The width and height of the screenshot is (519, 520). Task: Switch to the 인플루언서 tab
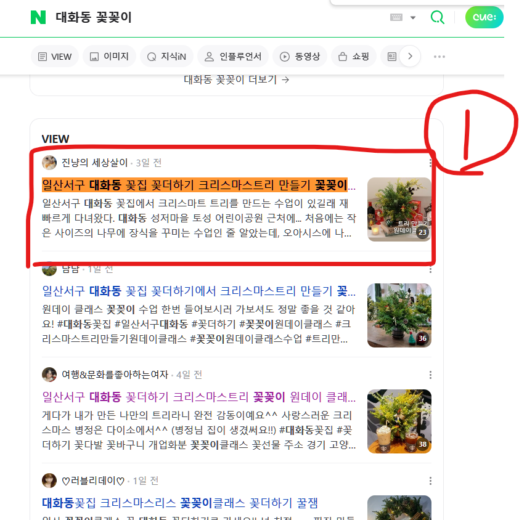coord(233,57)
